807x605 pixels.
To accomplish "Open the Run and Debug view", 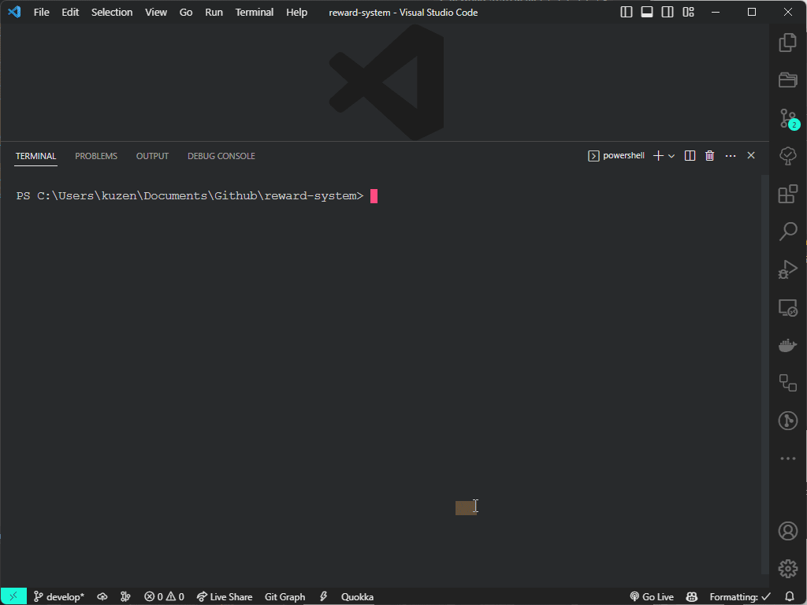I will [x=787, y=269].
